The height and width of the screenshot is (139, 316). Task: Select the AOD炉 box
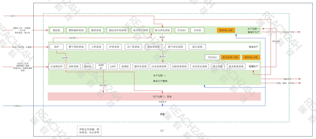[x=101, y=67]
